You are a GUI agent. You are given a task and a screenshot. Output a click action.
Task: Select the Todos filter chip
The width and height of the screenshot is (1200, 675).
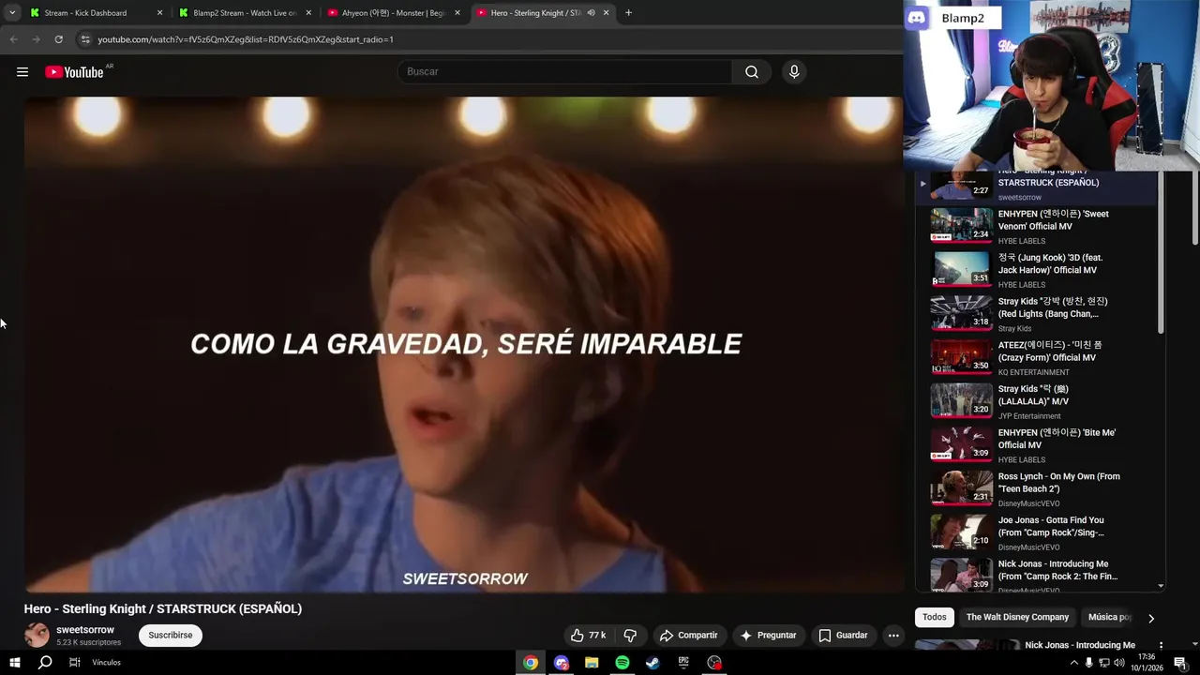(935, 617)
